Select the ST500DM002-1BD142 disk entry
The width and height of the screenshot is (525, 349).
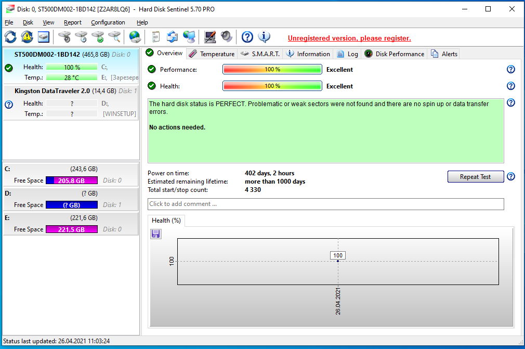click(x=47, y=54)
